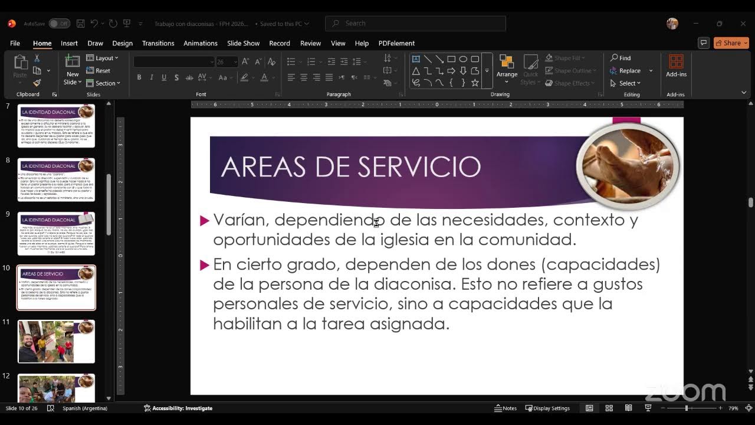Toggle the AutoSave switch
Image resolution: width=755 pixels, height=425 pixels.
(x=59, y=24)
